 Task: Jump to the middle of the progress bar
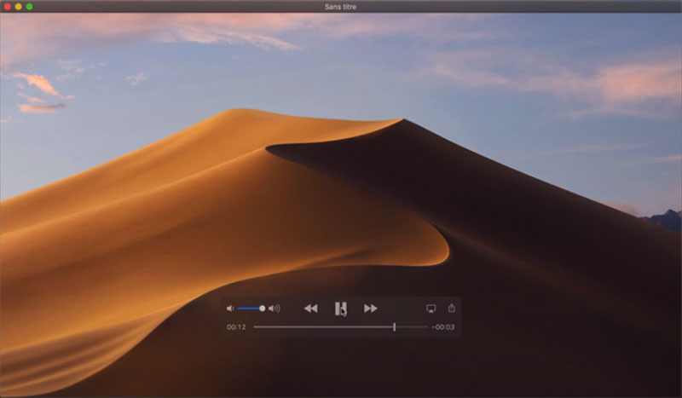(x=340, y=326)
